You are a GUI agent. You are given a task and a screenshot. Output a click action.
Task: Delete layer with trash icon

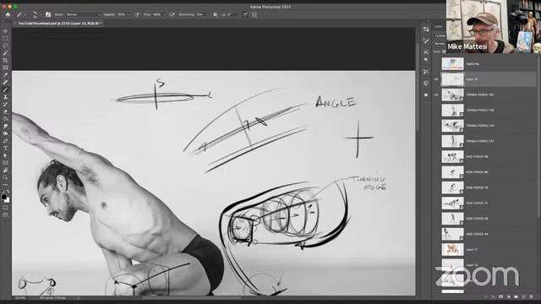point(532,296)
